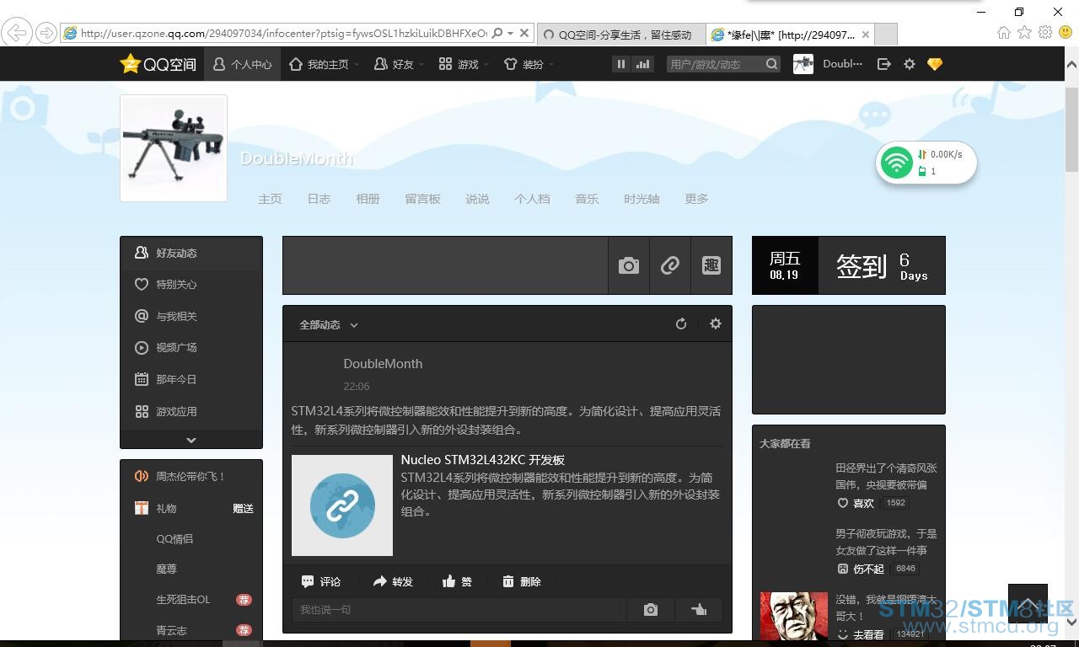
Task: Click 赞 to like the post
Action: pyautogui.click(x=457, y=581)
